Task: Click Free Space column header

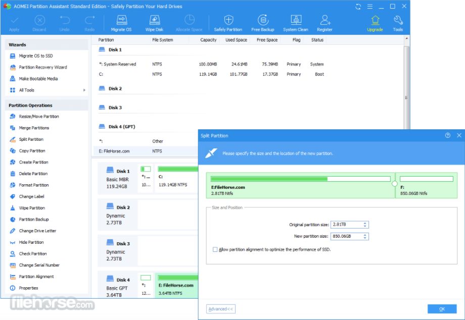Action: point(267,40)
